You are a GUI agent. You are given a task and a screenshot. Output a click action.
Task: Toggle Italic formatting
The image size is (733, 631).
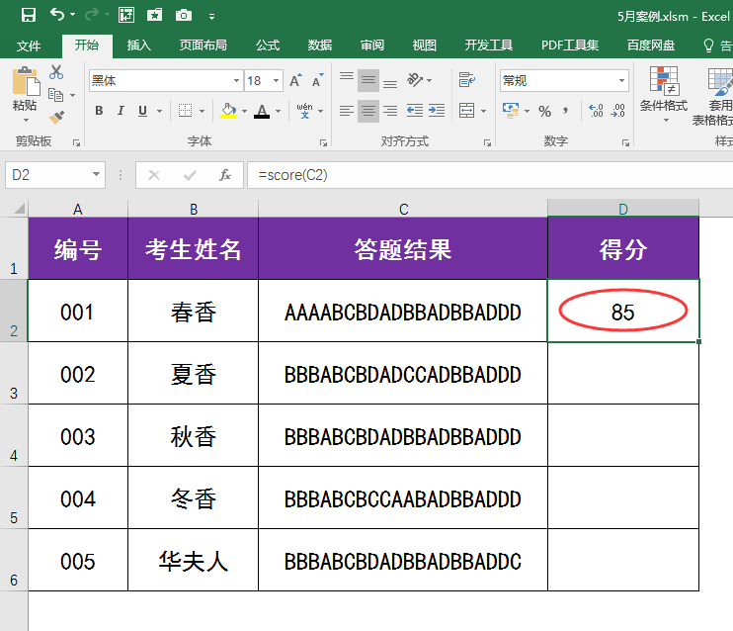coord(121,111)
